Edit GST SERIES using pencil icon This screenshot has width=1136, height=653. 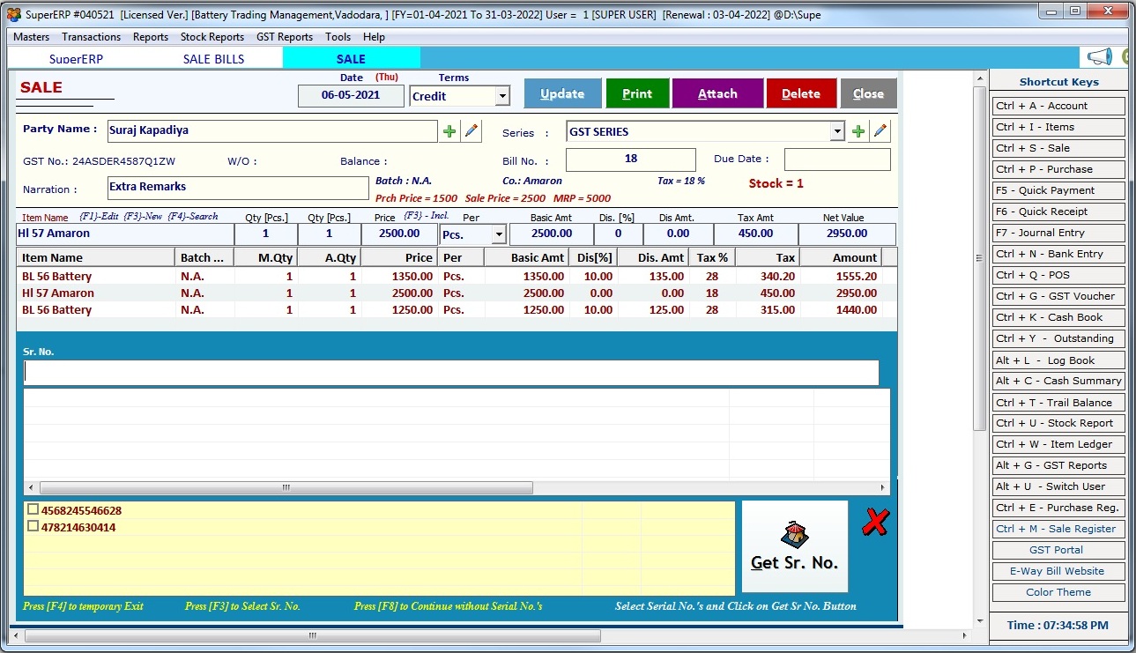(879, 130)
